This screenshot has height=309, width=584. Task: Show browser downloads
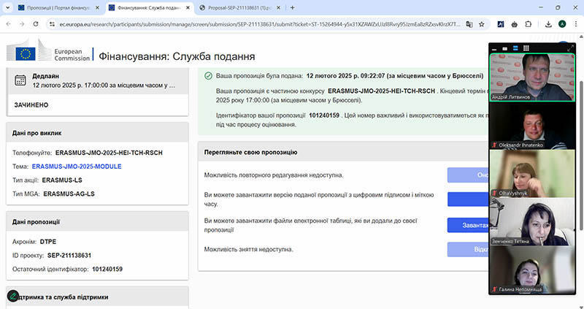548,24
